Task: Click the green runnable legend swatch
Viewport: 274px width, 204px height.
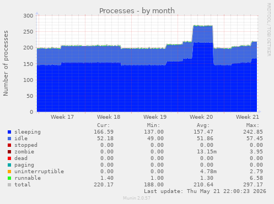Action: click(x=9, y=178)
